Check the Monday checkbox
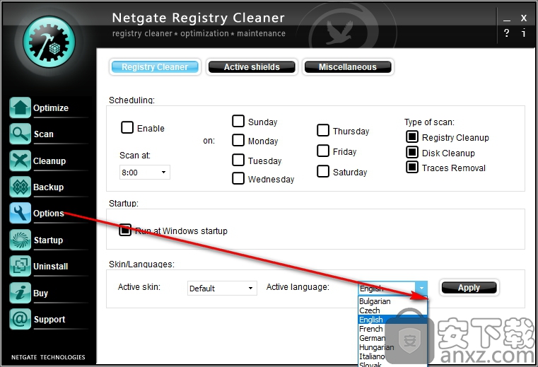 pyautogui.click(x=238, y=140)
